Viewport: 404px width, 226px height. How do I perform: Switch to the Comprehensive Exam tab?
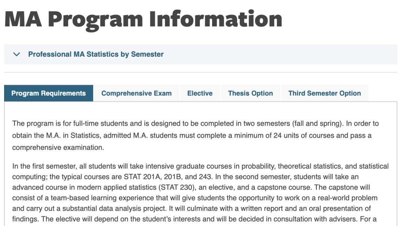[137, 93]
